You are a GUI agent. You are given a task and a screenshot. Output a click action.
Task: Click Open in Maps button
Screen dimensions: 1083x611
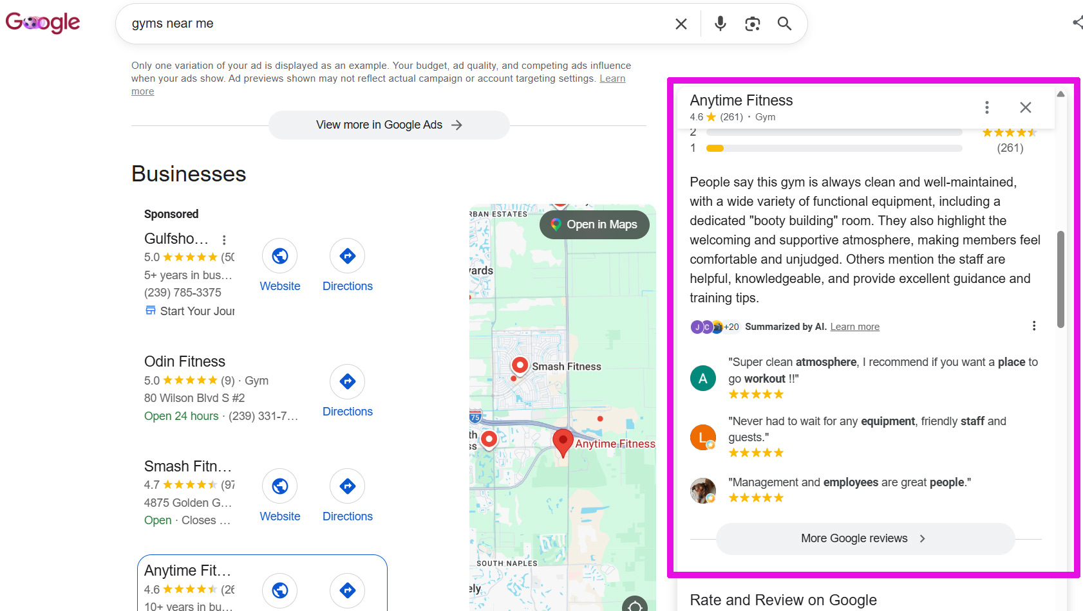[x=594, y=224]
